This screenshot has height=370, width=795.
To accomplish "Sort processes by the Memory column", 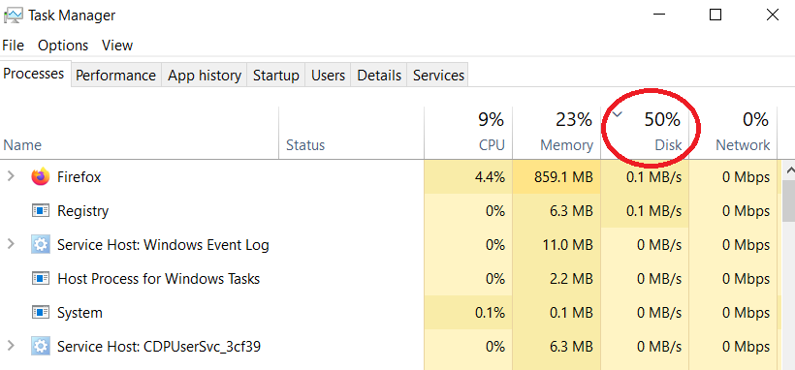I will [556, 133].
